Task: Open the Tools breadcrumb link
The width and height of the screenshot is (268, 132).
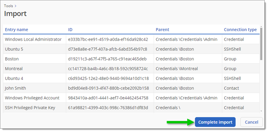Action: [x=9, y=6]
